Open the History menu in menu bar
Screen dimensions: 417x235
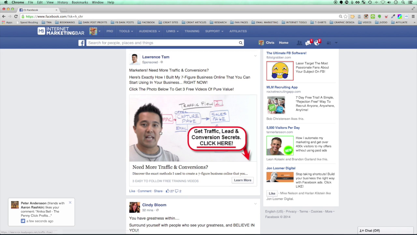63,2
